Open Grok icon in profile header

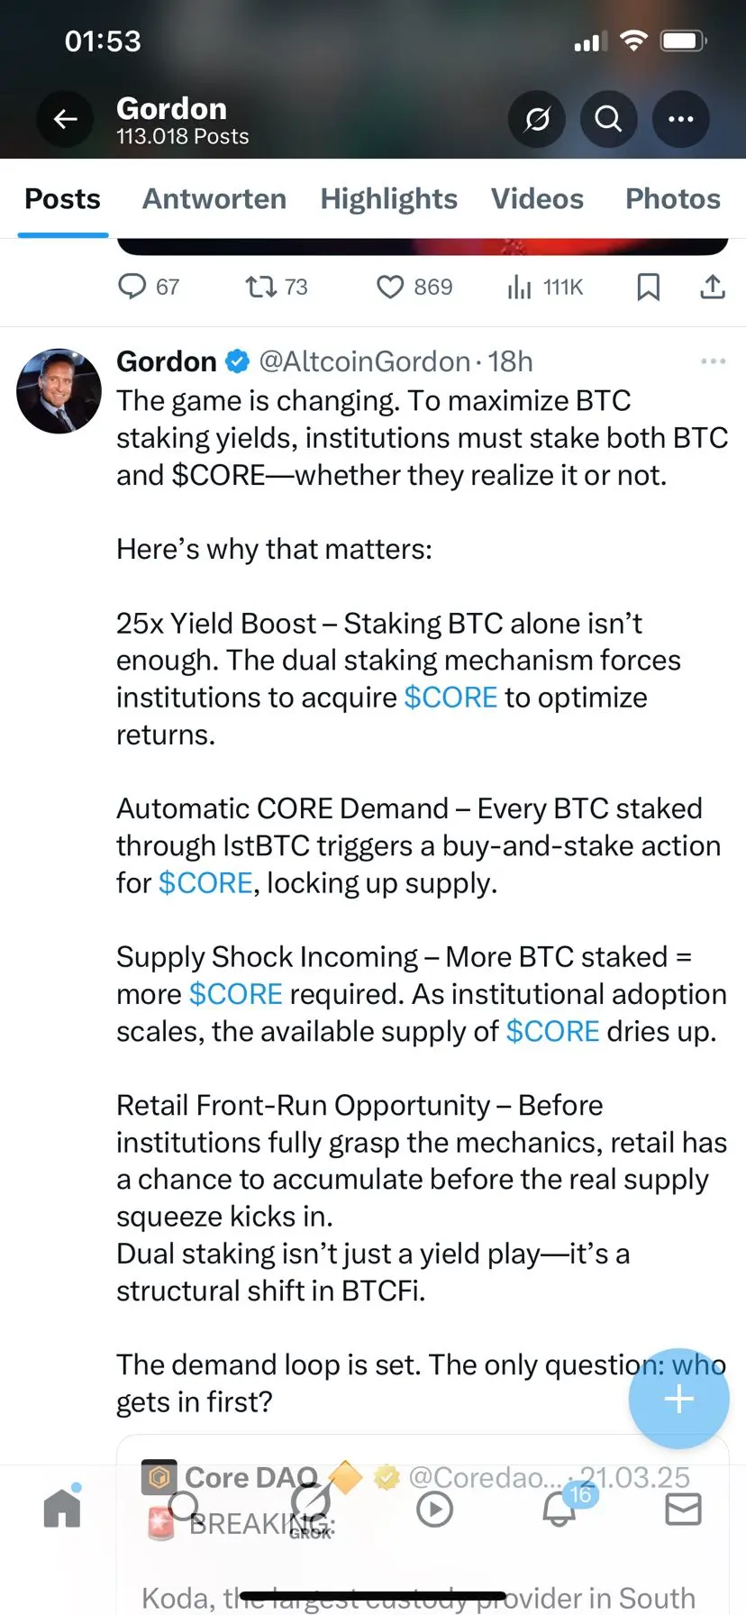(x=537, y=119)
